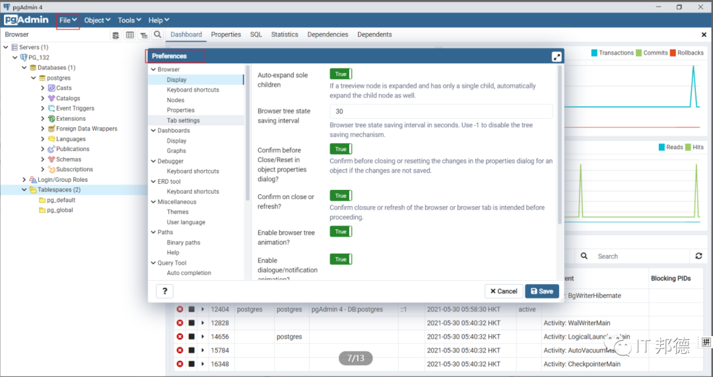Maximize the Preferences dialog

(x=557, y=57)
